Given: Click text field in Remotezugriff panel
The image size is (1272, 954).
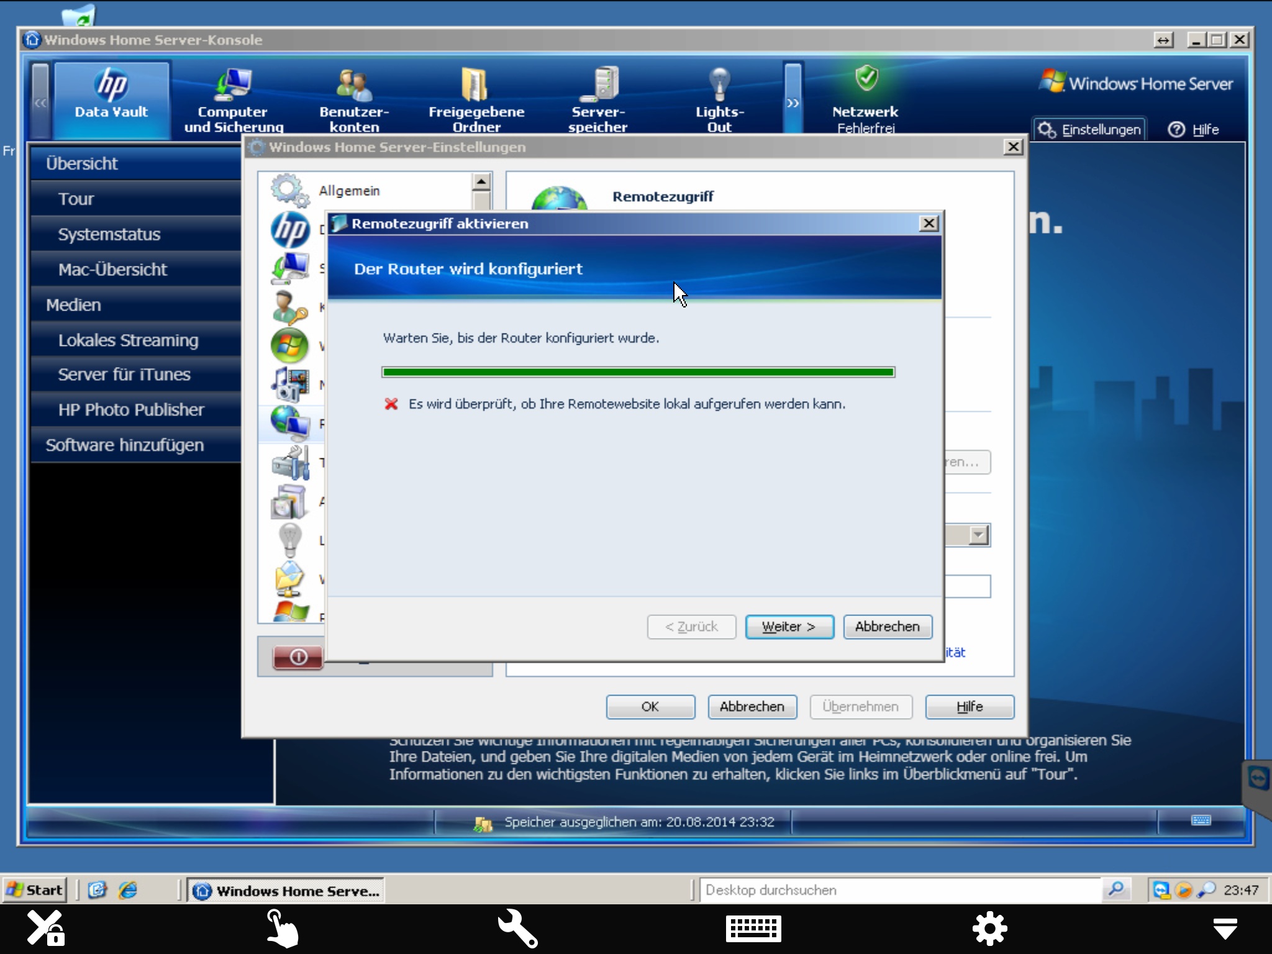Looking at the screenshot, I should coord(967,586).
